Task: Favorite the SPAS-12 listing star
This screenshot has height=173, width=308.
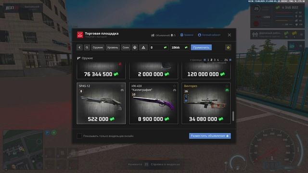Action: pos(122,86)
